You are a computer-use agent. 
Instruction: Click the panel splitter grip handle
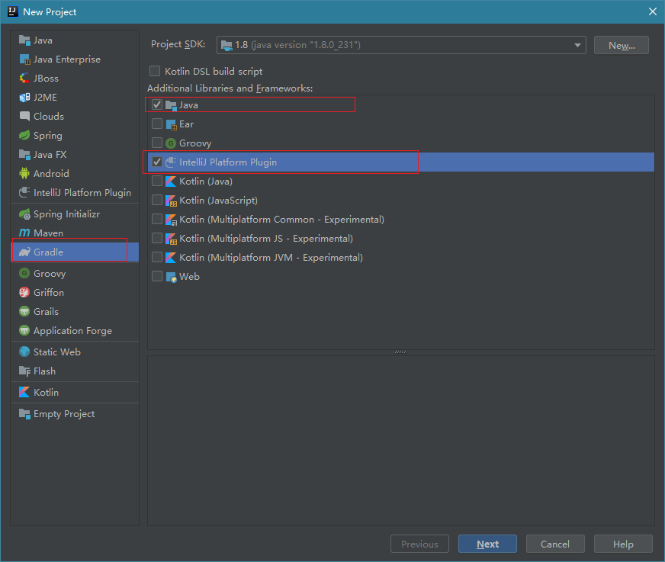(400, 352)
